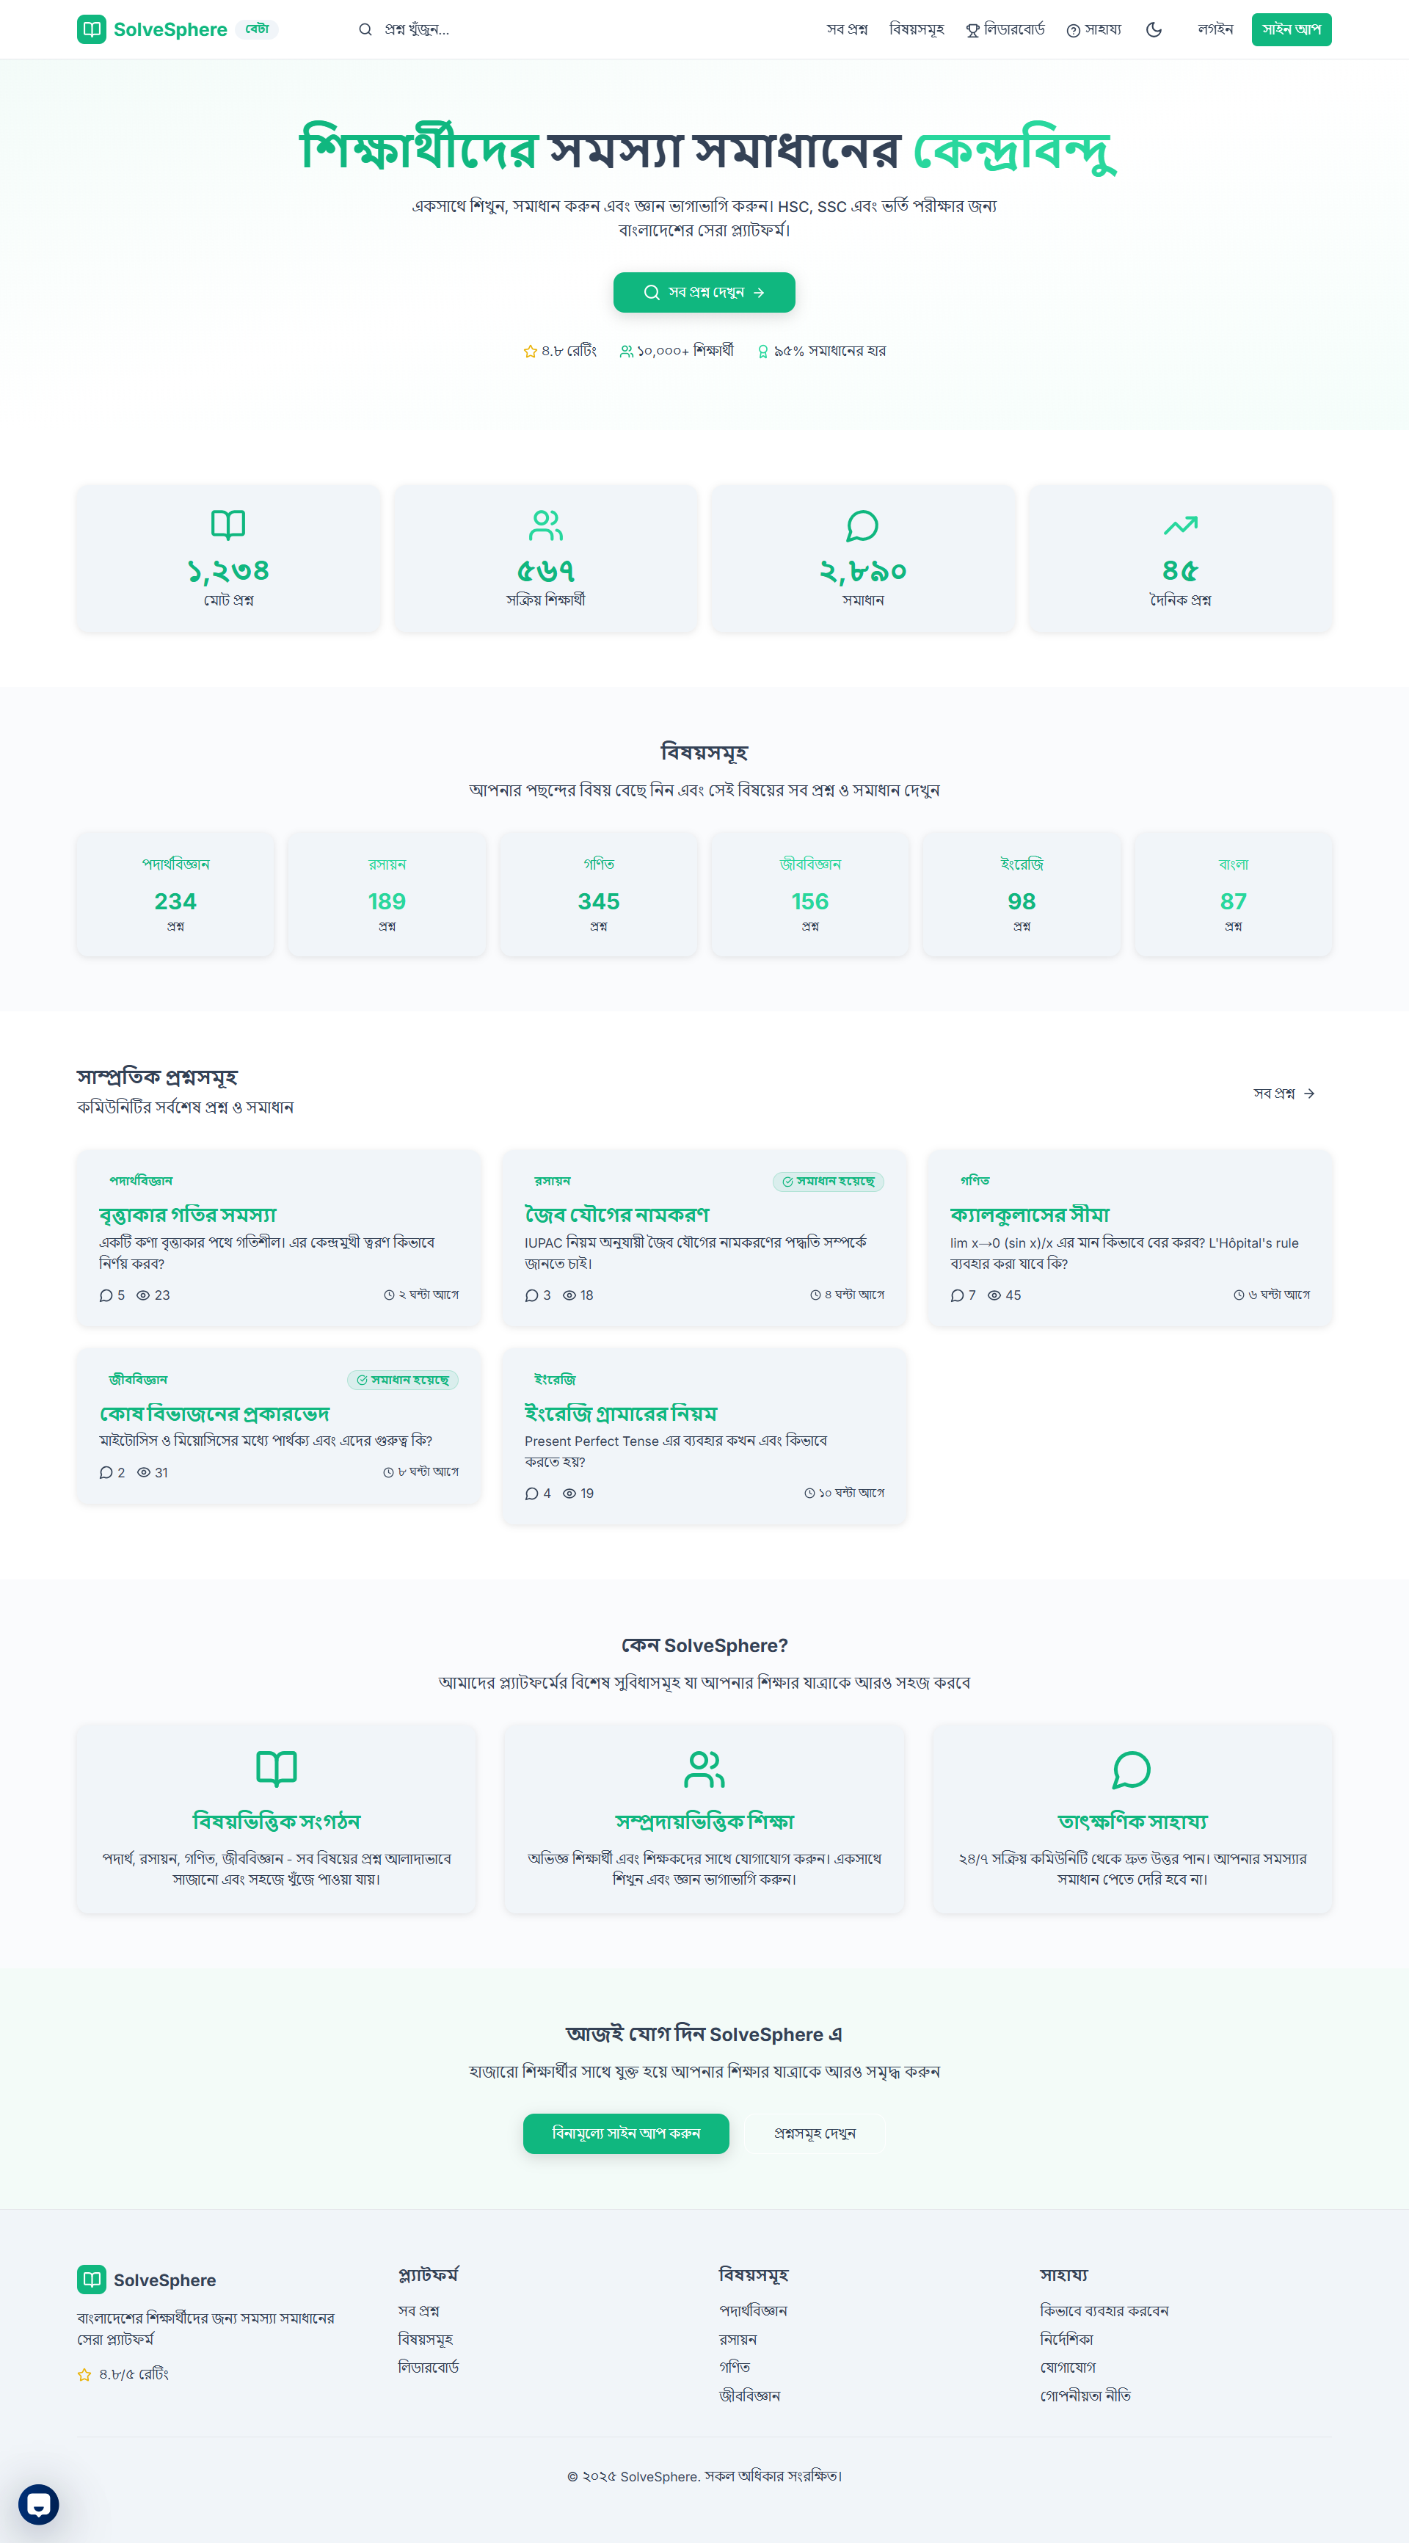This screenshot has height=2543, width=1409.
Task: Click the প্রশ্নসমূহ দেখুন button
Action: click(815, 2133)
